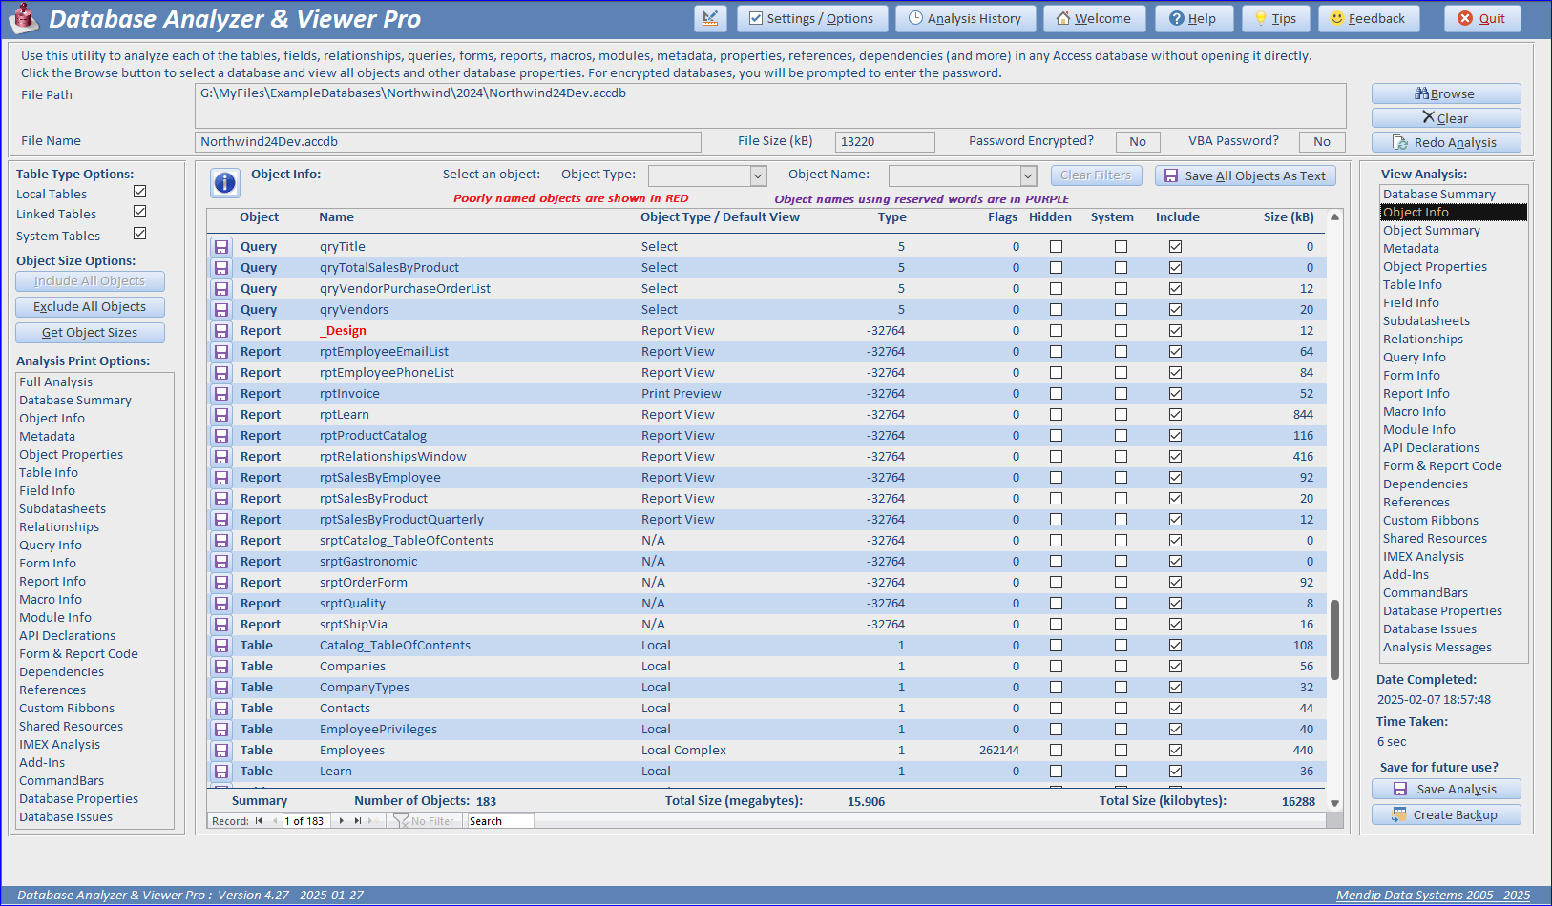Open Settings / Options
Viewport: 1552px width, 906px height.
click(x=811, y=18)
